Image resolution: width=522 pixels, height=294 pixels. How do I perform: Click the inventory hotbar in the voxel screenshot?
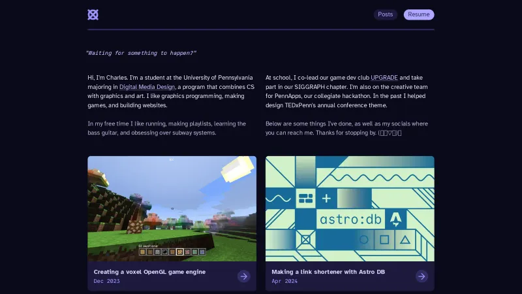(x=172, y=252)
